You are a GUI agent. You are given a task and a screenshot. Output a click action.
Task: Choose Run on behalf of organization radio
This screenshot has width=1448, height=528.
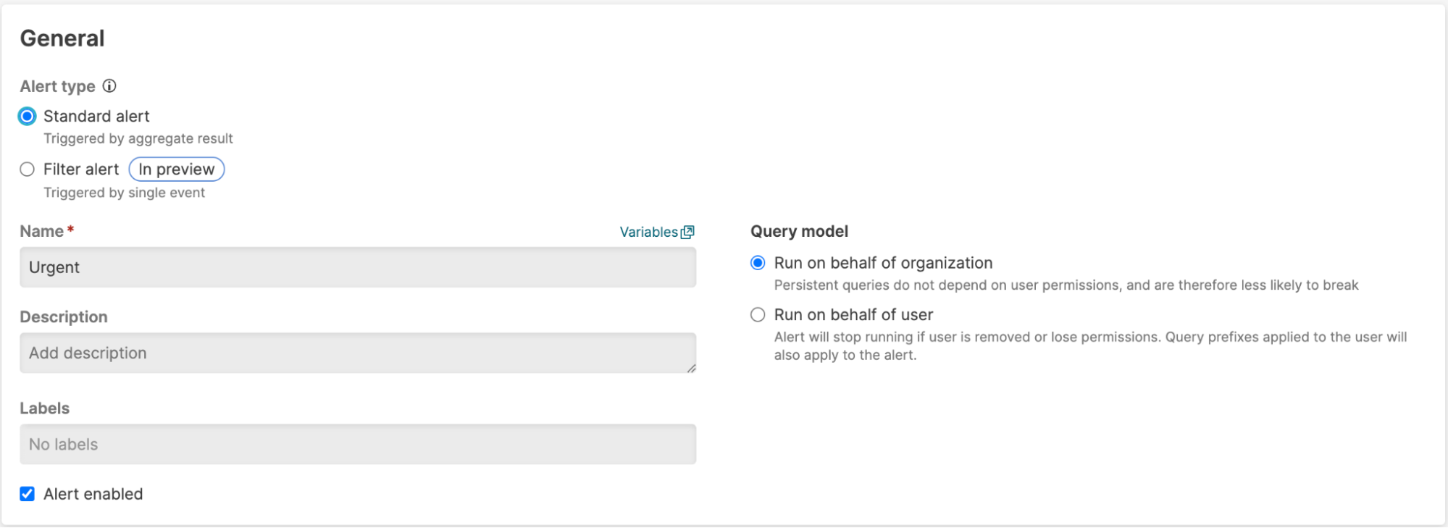[758, 263]
